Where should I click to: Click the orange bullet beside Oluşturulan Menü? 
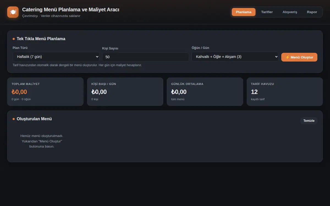tap(14, 119)
